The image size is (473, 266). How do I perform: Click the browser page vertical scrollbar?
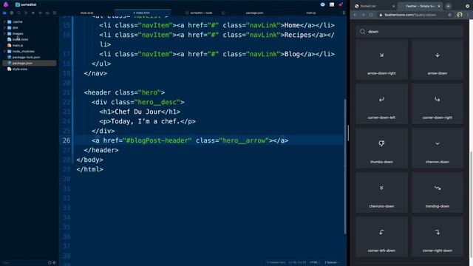click(472, 205)
